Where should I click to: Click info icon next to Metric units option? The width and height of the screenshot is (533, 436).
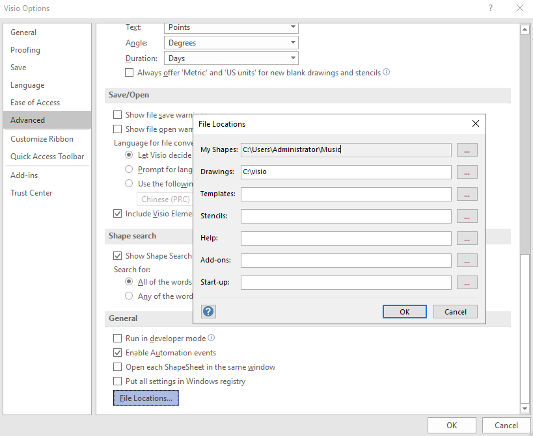[386, 72]
